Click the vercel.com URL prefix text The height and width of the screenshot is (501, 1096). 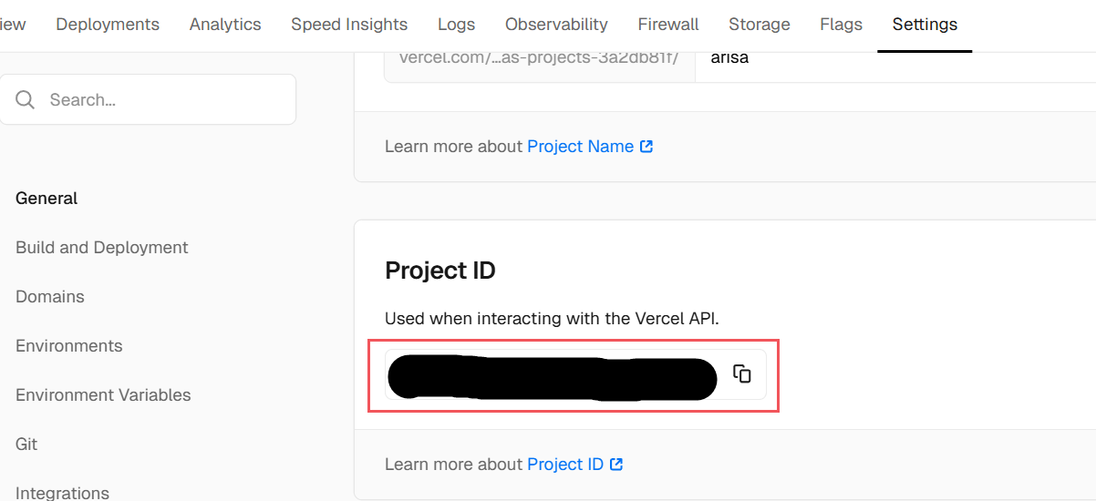tap(539, 58)
